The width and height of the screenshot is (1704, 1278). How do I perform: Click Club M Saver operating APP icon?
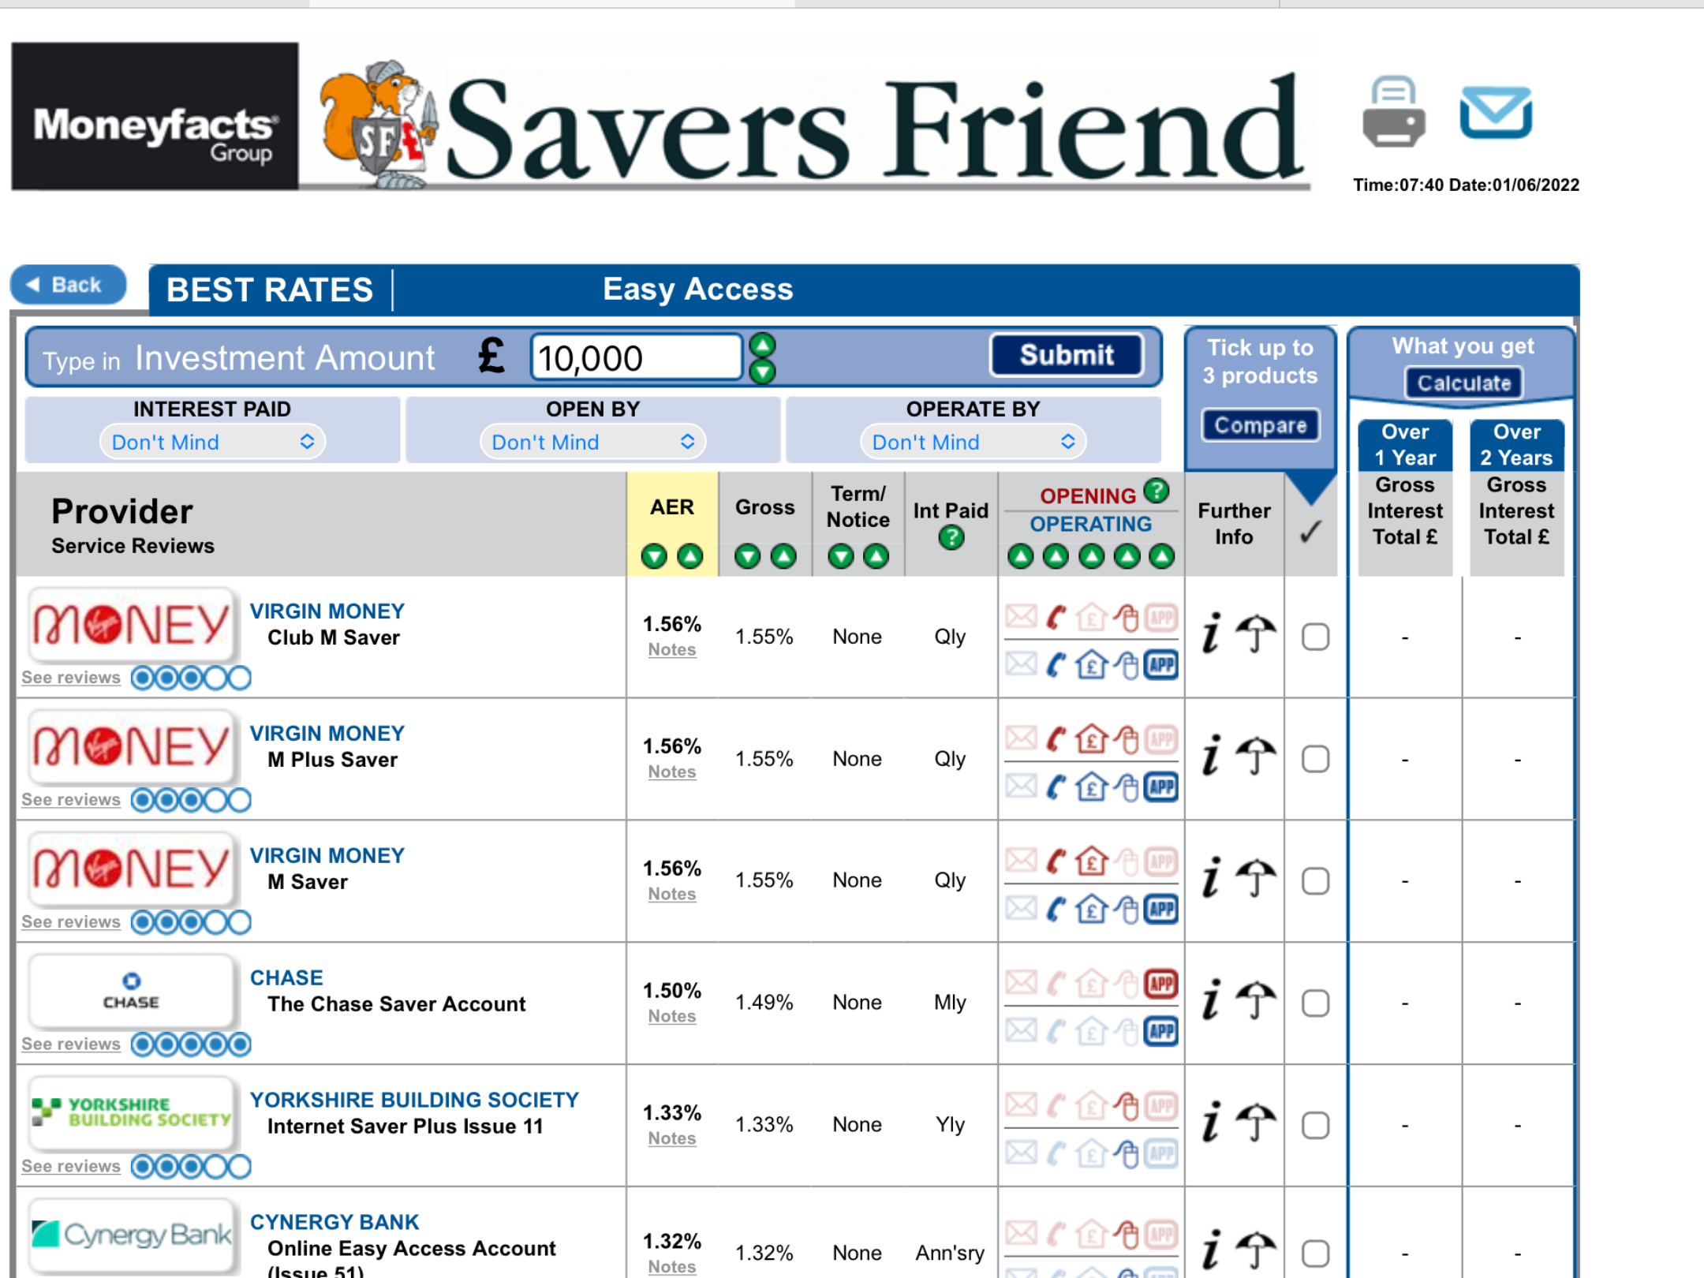[1161, 665]
